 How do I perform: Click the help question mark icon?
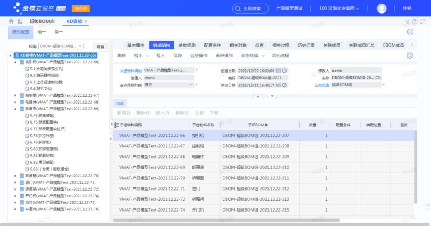click(x=415, y=22)
